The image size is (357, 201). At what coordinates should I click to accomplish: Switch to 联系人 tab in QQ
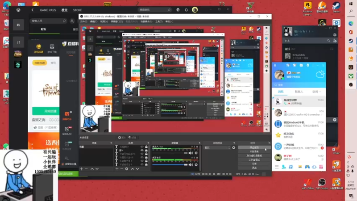pyautogui.click(x=299, y=92)
